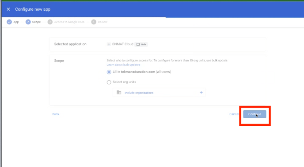Select the Select org units radio option

click(109, 82)
